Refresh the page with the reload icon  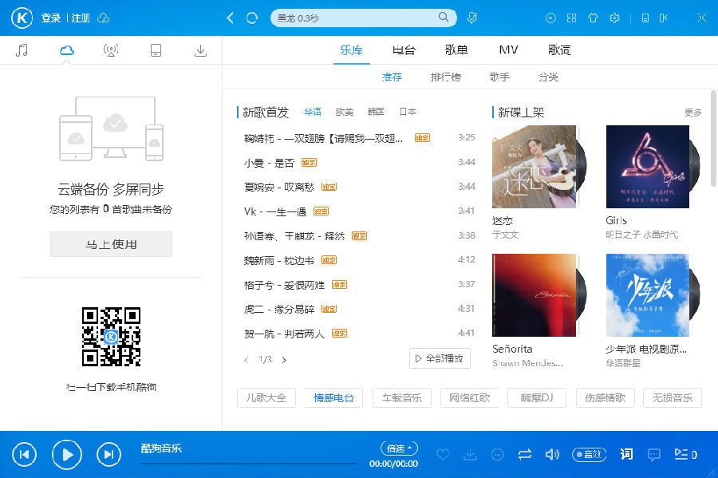pos(252,18)
